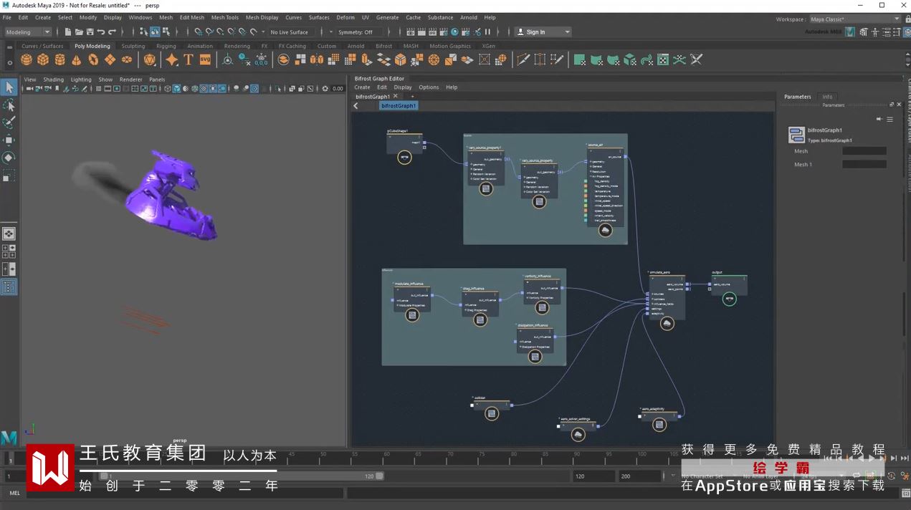Open the Mesh Tools menu
Viewport: 911px width, 510px height.
[x=224, y=17]
